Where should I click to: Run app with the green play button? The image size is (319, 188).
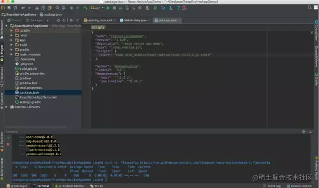click(108, 8)
